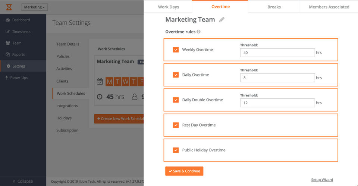Click the Save & Continue button
Viewport: 358px width, 186px height.
click(x=184, y=171)
